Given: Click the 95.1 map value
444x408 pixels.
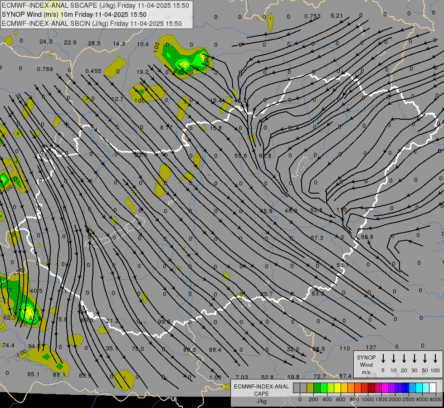Looking at the screenshot, I should (34, 374).
